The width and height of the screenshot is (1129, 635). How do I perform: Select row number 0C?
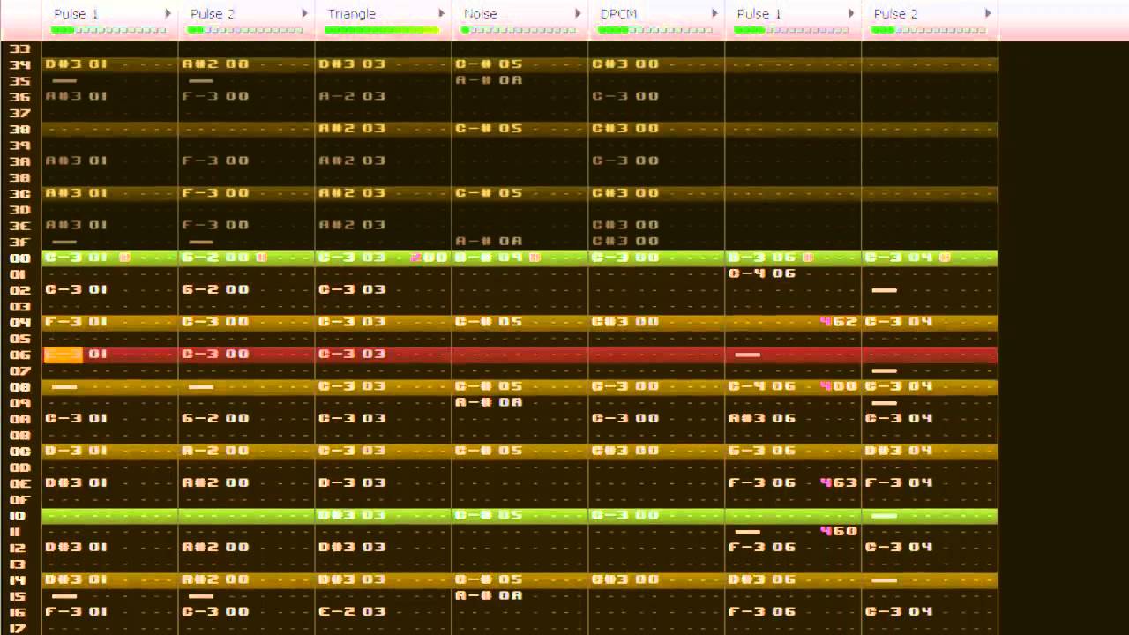click(19, 451)
